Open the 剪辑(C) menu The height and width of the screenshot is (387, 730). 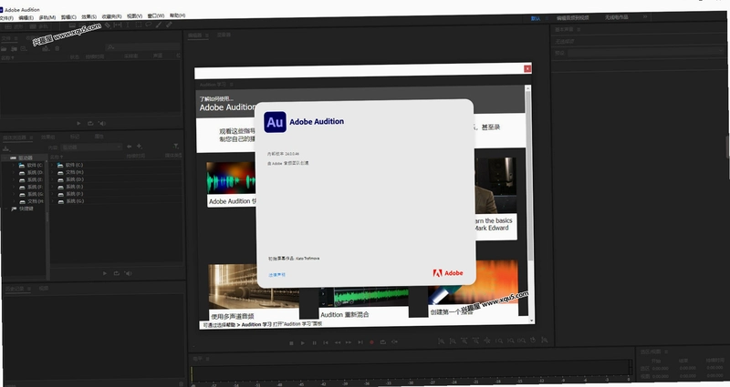click(x=68, y=16)
